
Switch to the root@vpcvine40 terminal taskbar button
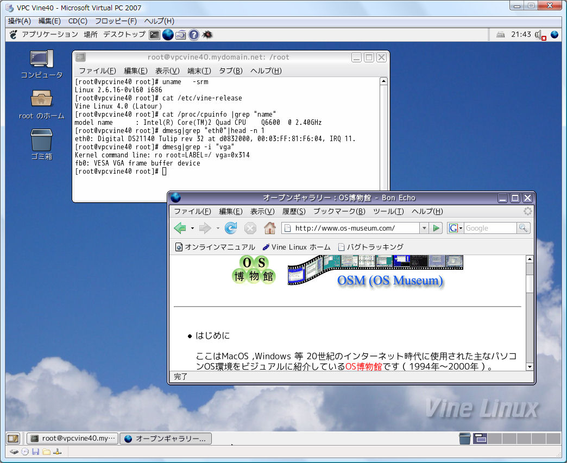click(x=73, y=439)
